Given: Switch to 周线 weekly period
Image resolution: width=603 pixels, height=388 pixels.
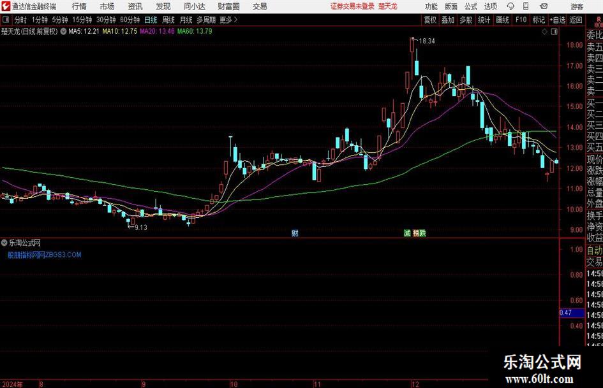Looking at the screenshot, I should 168,20.
